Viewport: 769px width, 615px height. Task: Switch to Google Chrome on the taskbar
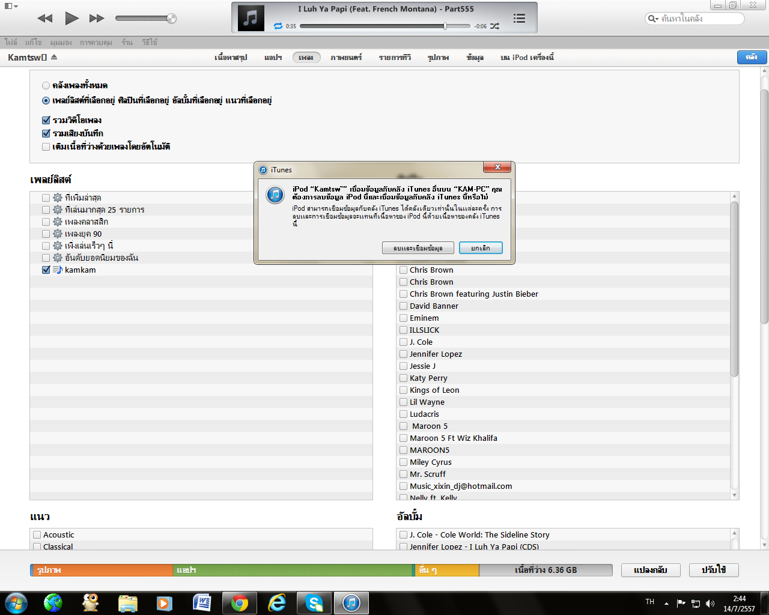pos(239,602)
